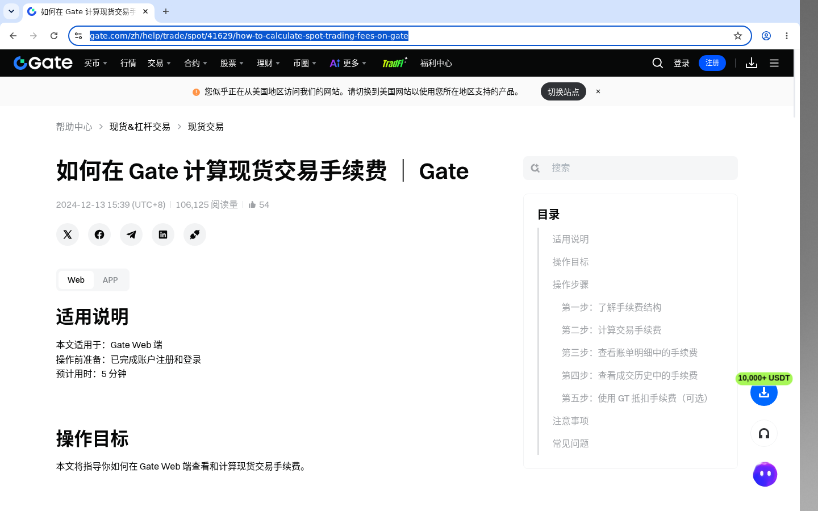818x511 pixels.
Task: Click the blue 注册 sign-up button
Action: click(x=712, y=63)
